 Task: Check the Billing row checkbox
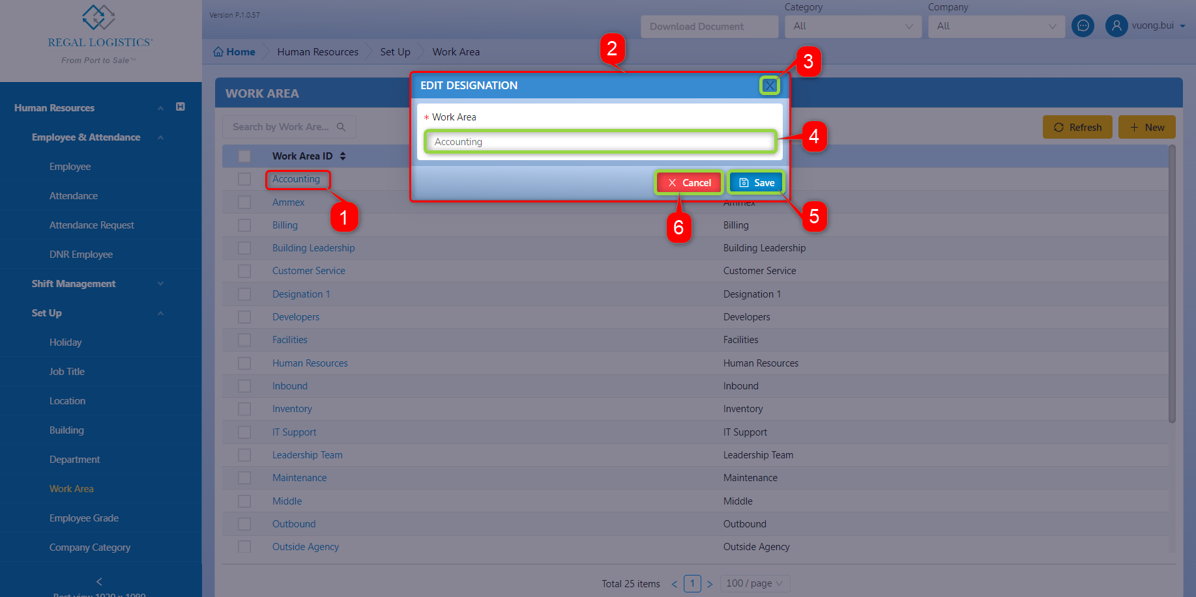(x=244, y=225)
